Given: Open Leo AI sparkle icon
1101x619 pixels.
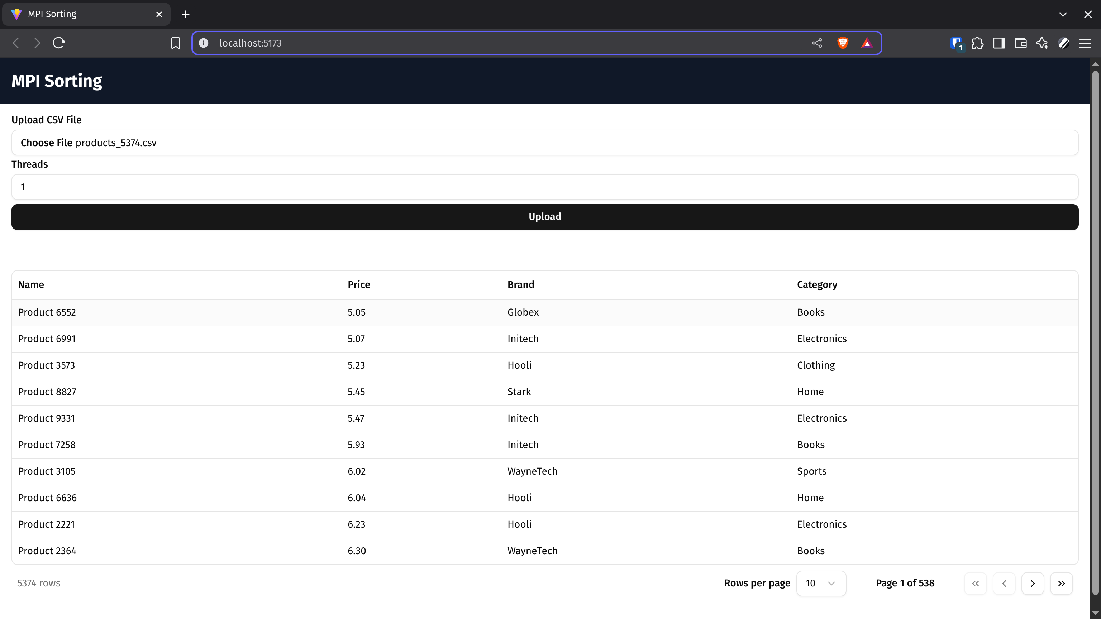Looking at the screenshot, I should 1042,43.
